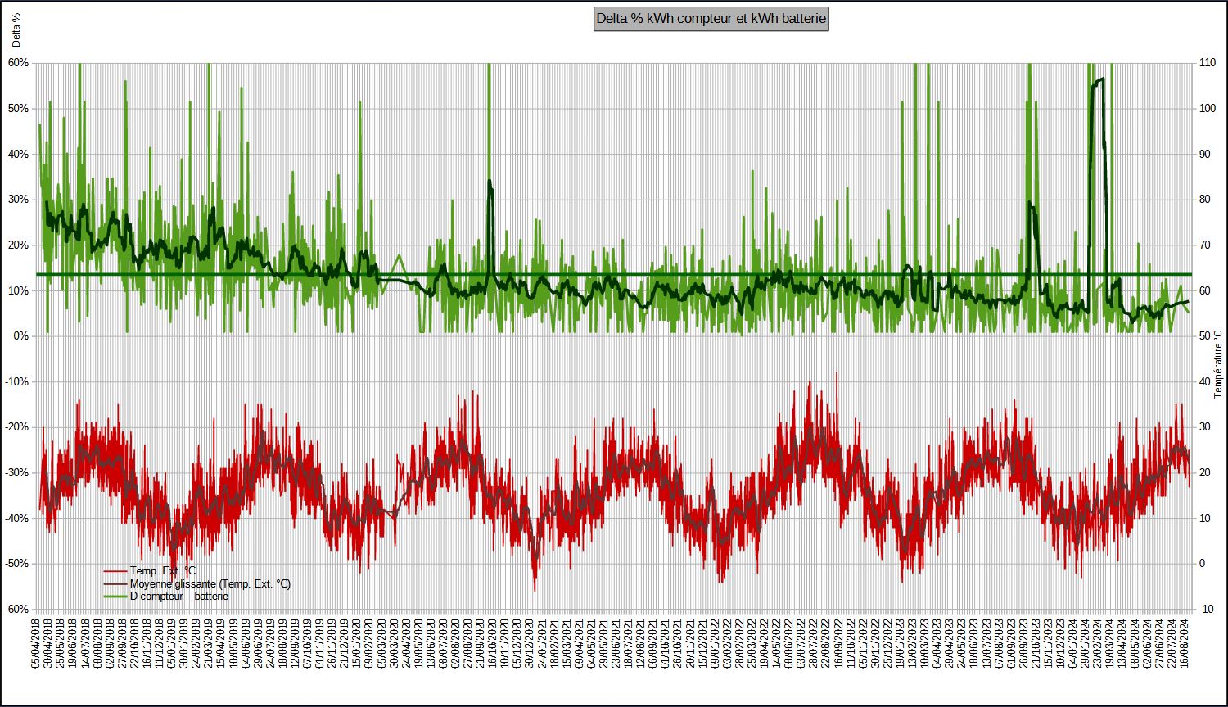This screenshot has height=707, width=1228.
Task: Click the -20% label on the left axis
Action: click(x=17, y=427)
